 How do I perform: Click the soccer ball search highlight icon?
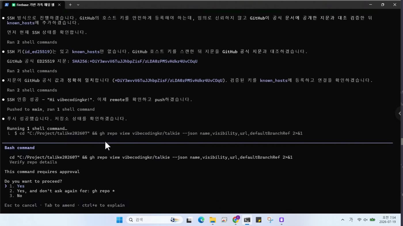(x=175, y=220)
